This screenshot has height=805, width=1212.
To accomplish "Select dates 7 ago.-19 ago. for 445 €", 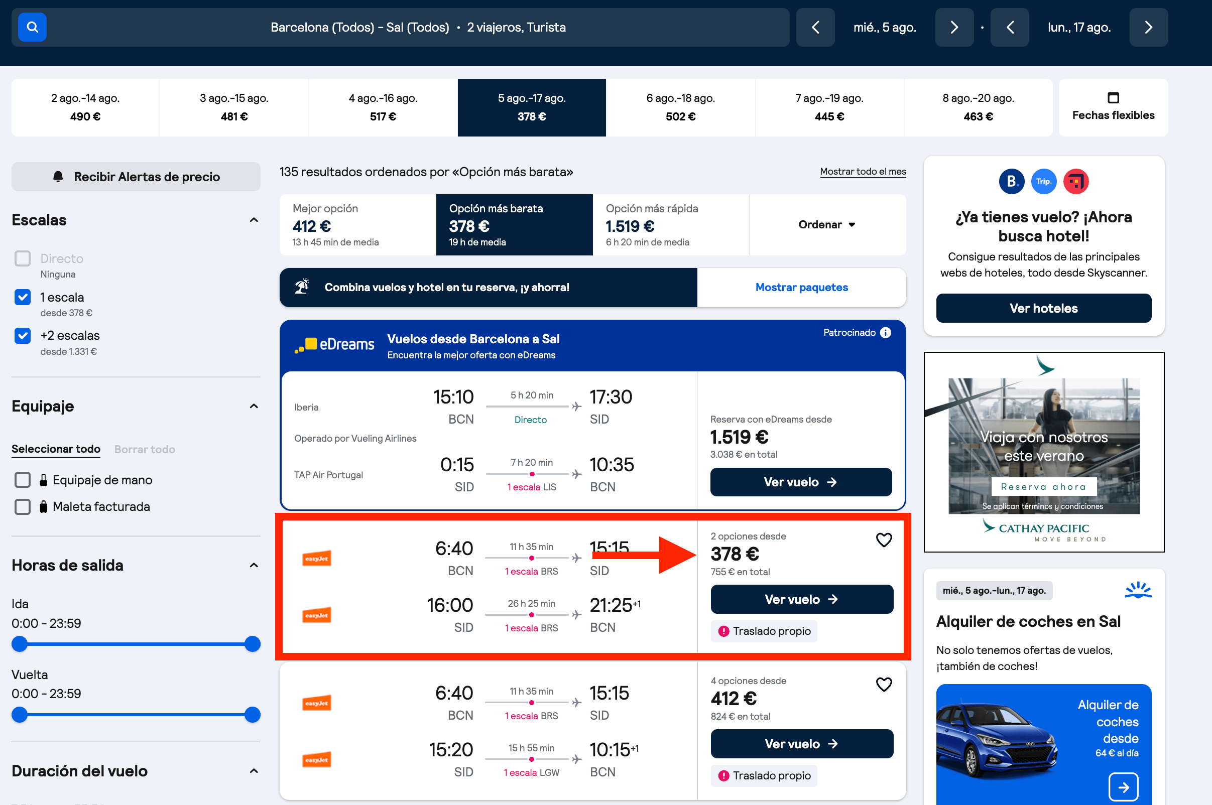I will click(x=829, y=107).
